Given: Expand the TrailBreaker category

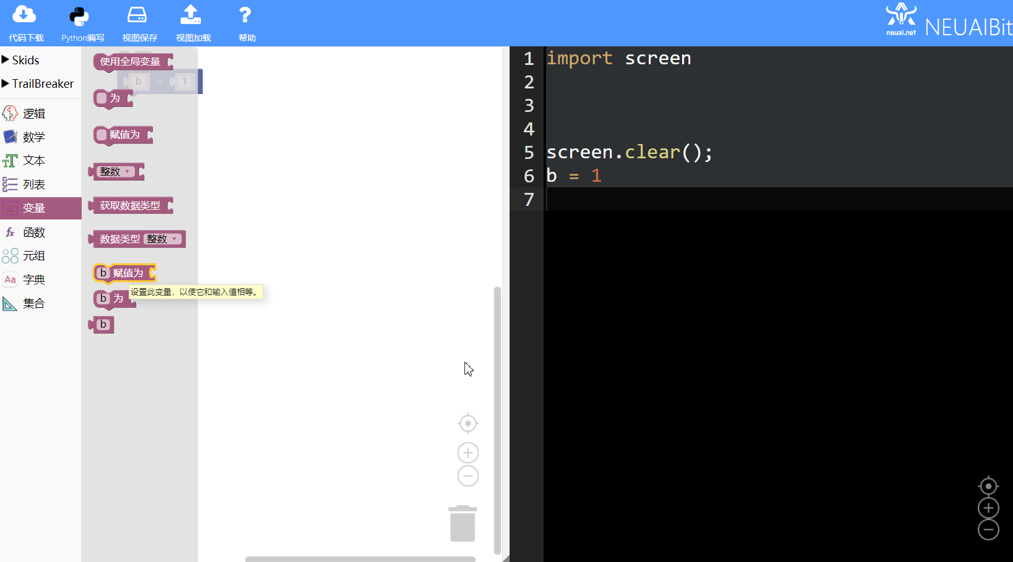Looking at the screenshot, I should tap(38, 83).
